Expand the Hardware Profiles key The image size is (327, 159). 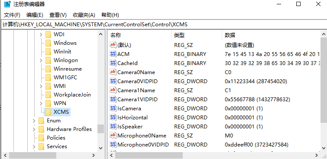[34, 129]
